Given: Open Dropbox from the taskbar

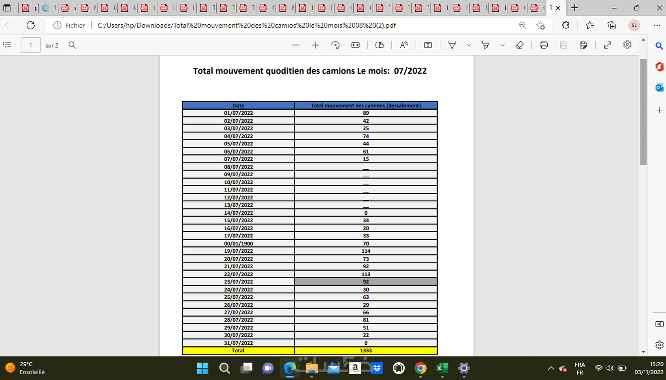Looking at the screenshot, I should (x=377, y=368).
